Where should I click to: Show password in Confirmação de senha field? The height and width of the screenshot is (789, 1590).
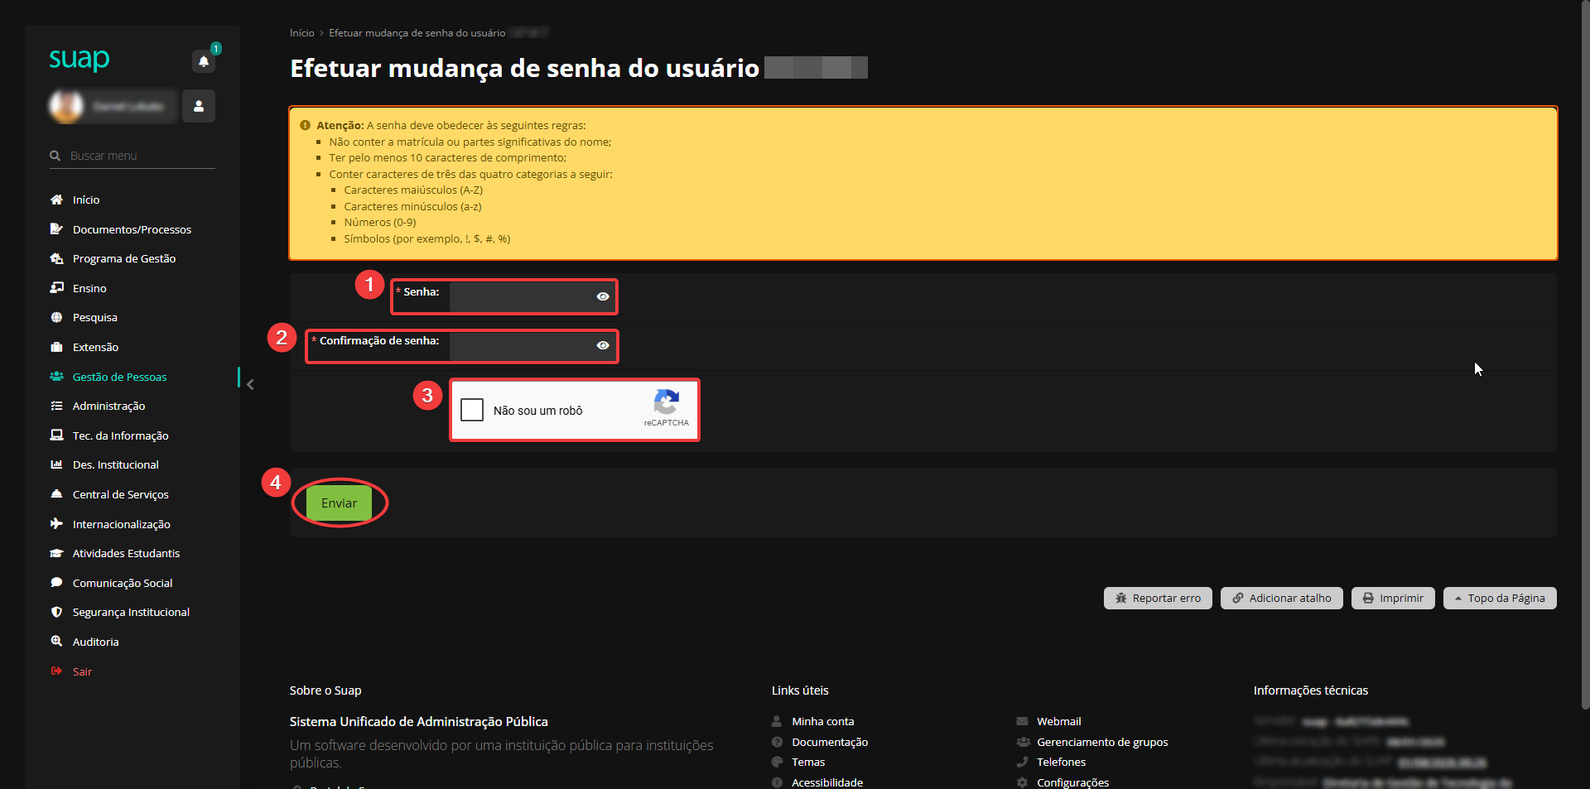[x=603, y=345]
